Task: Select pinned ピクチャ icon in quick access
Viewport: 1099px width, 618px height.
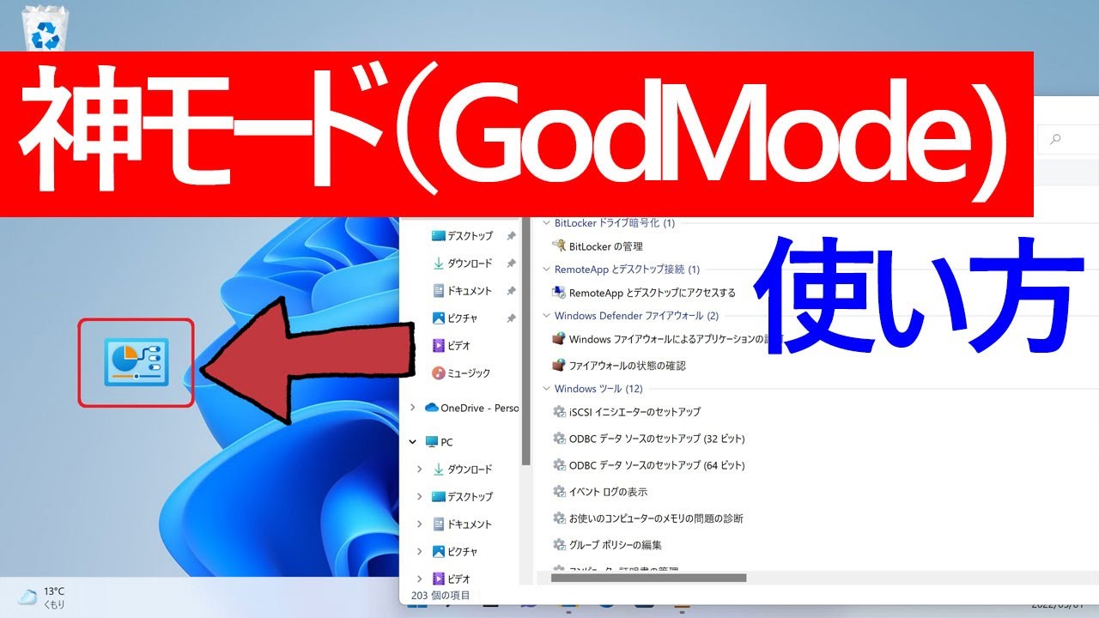Action: point(439,318)
